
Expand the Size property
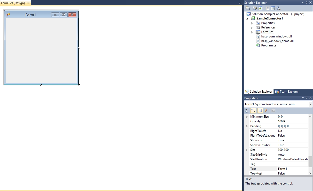pos(247,150)
